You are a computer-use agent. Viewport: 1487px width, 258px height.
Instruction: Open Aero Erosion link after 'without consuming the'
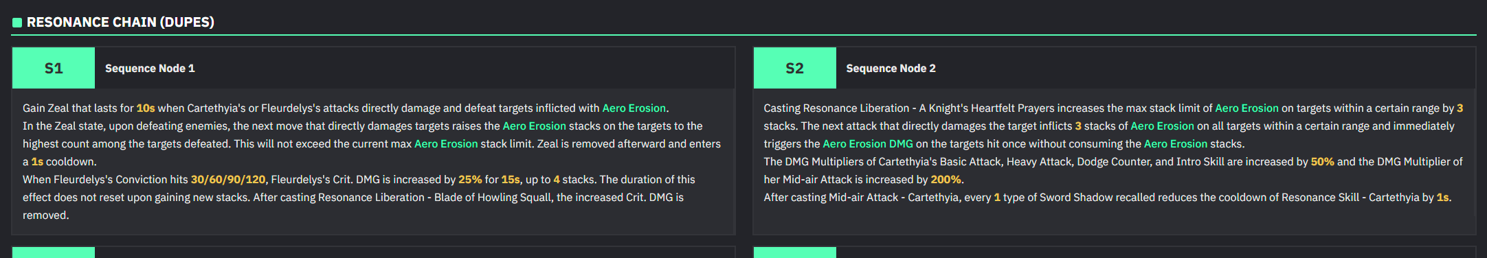[x=1176, y=143]
